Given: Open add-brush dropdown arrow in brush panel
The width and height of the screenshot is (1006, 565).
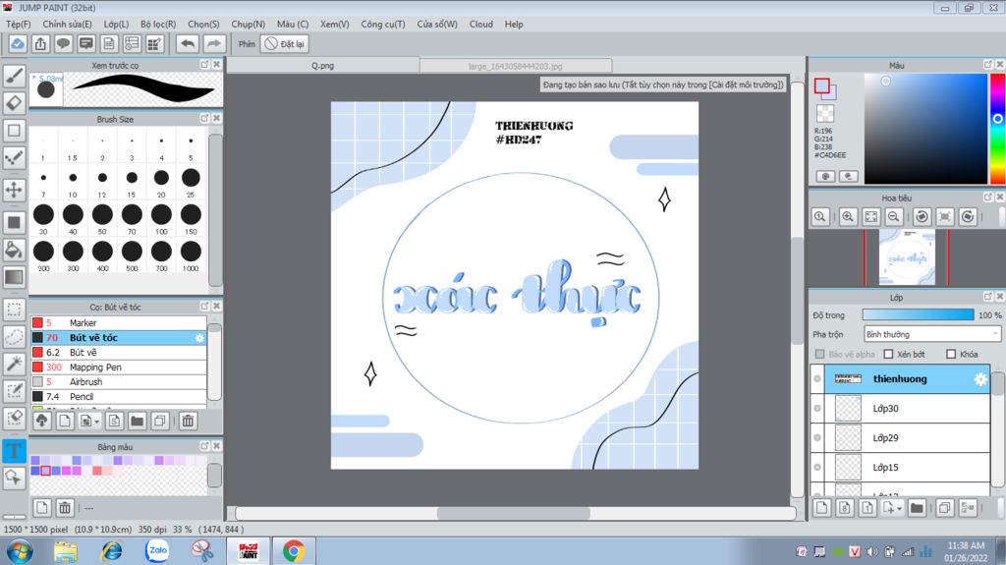Looking at the screenshot, I should (97, 422).
